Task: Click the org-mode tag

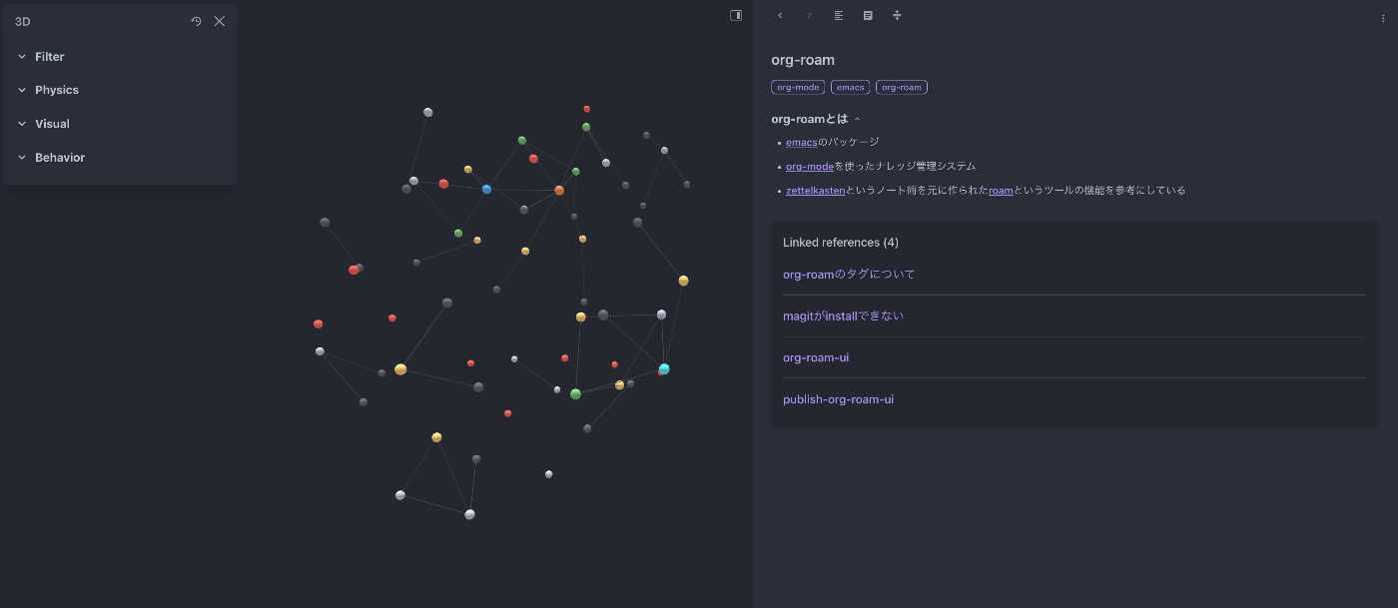Action: (x=798, y=87)
